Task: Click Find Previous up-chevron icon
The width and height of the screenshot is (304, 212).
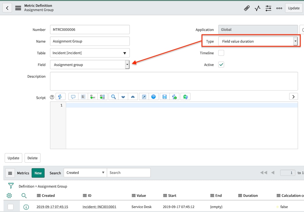Action: coord(133,97)
